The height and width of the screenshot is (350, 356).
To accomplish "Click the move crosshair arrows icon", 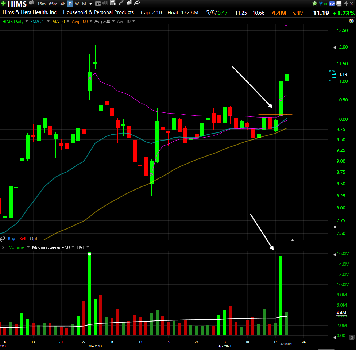I will (346, 4).
